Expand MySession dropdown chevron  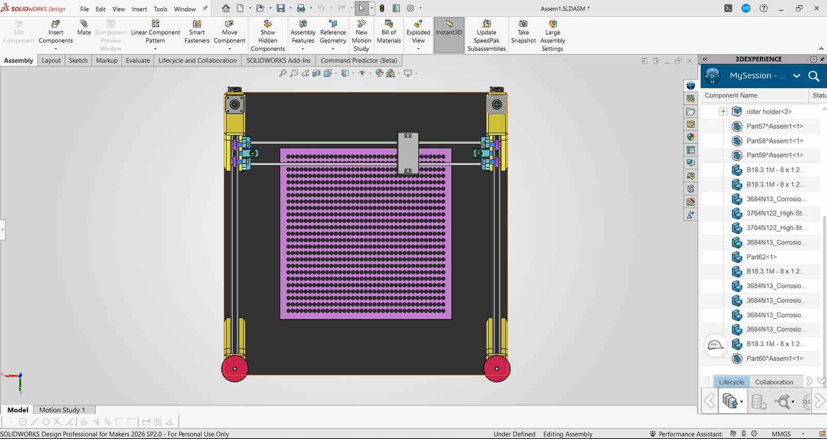point(797,76)
